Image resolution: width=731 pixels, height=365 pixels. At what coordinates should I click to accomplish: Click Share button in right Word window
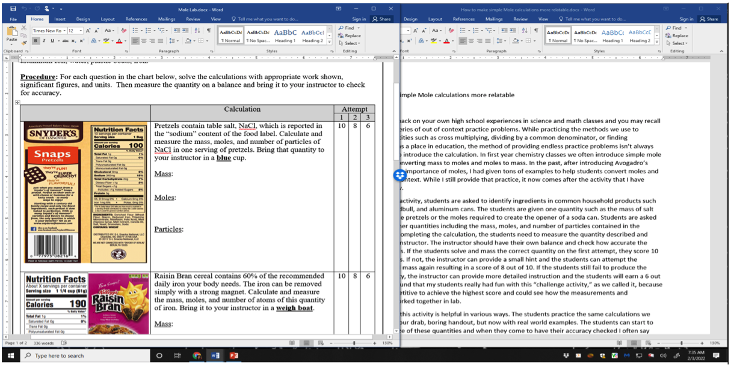pos(709,19)
